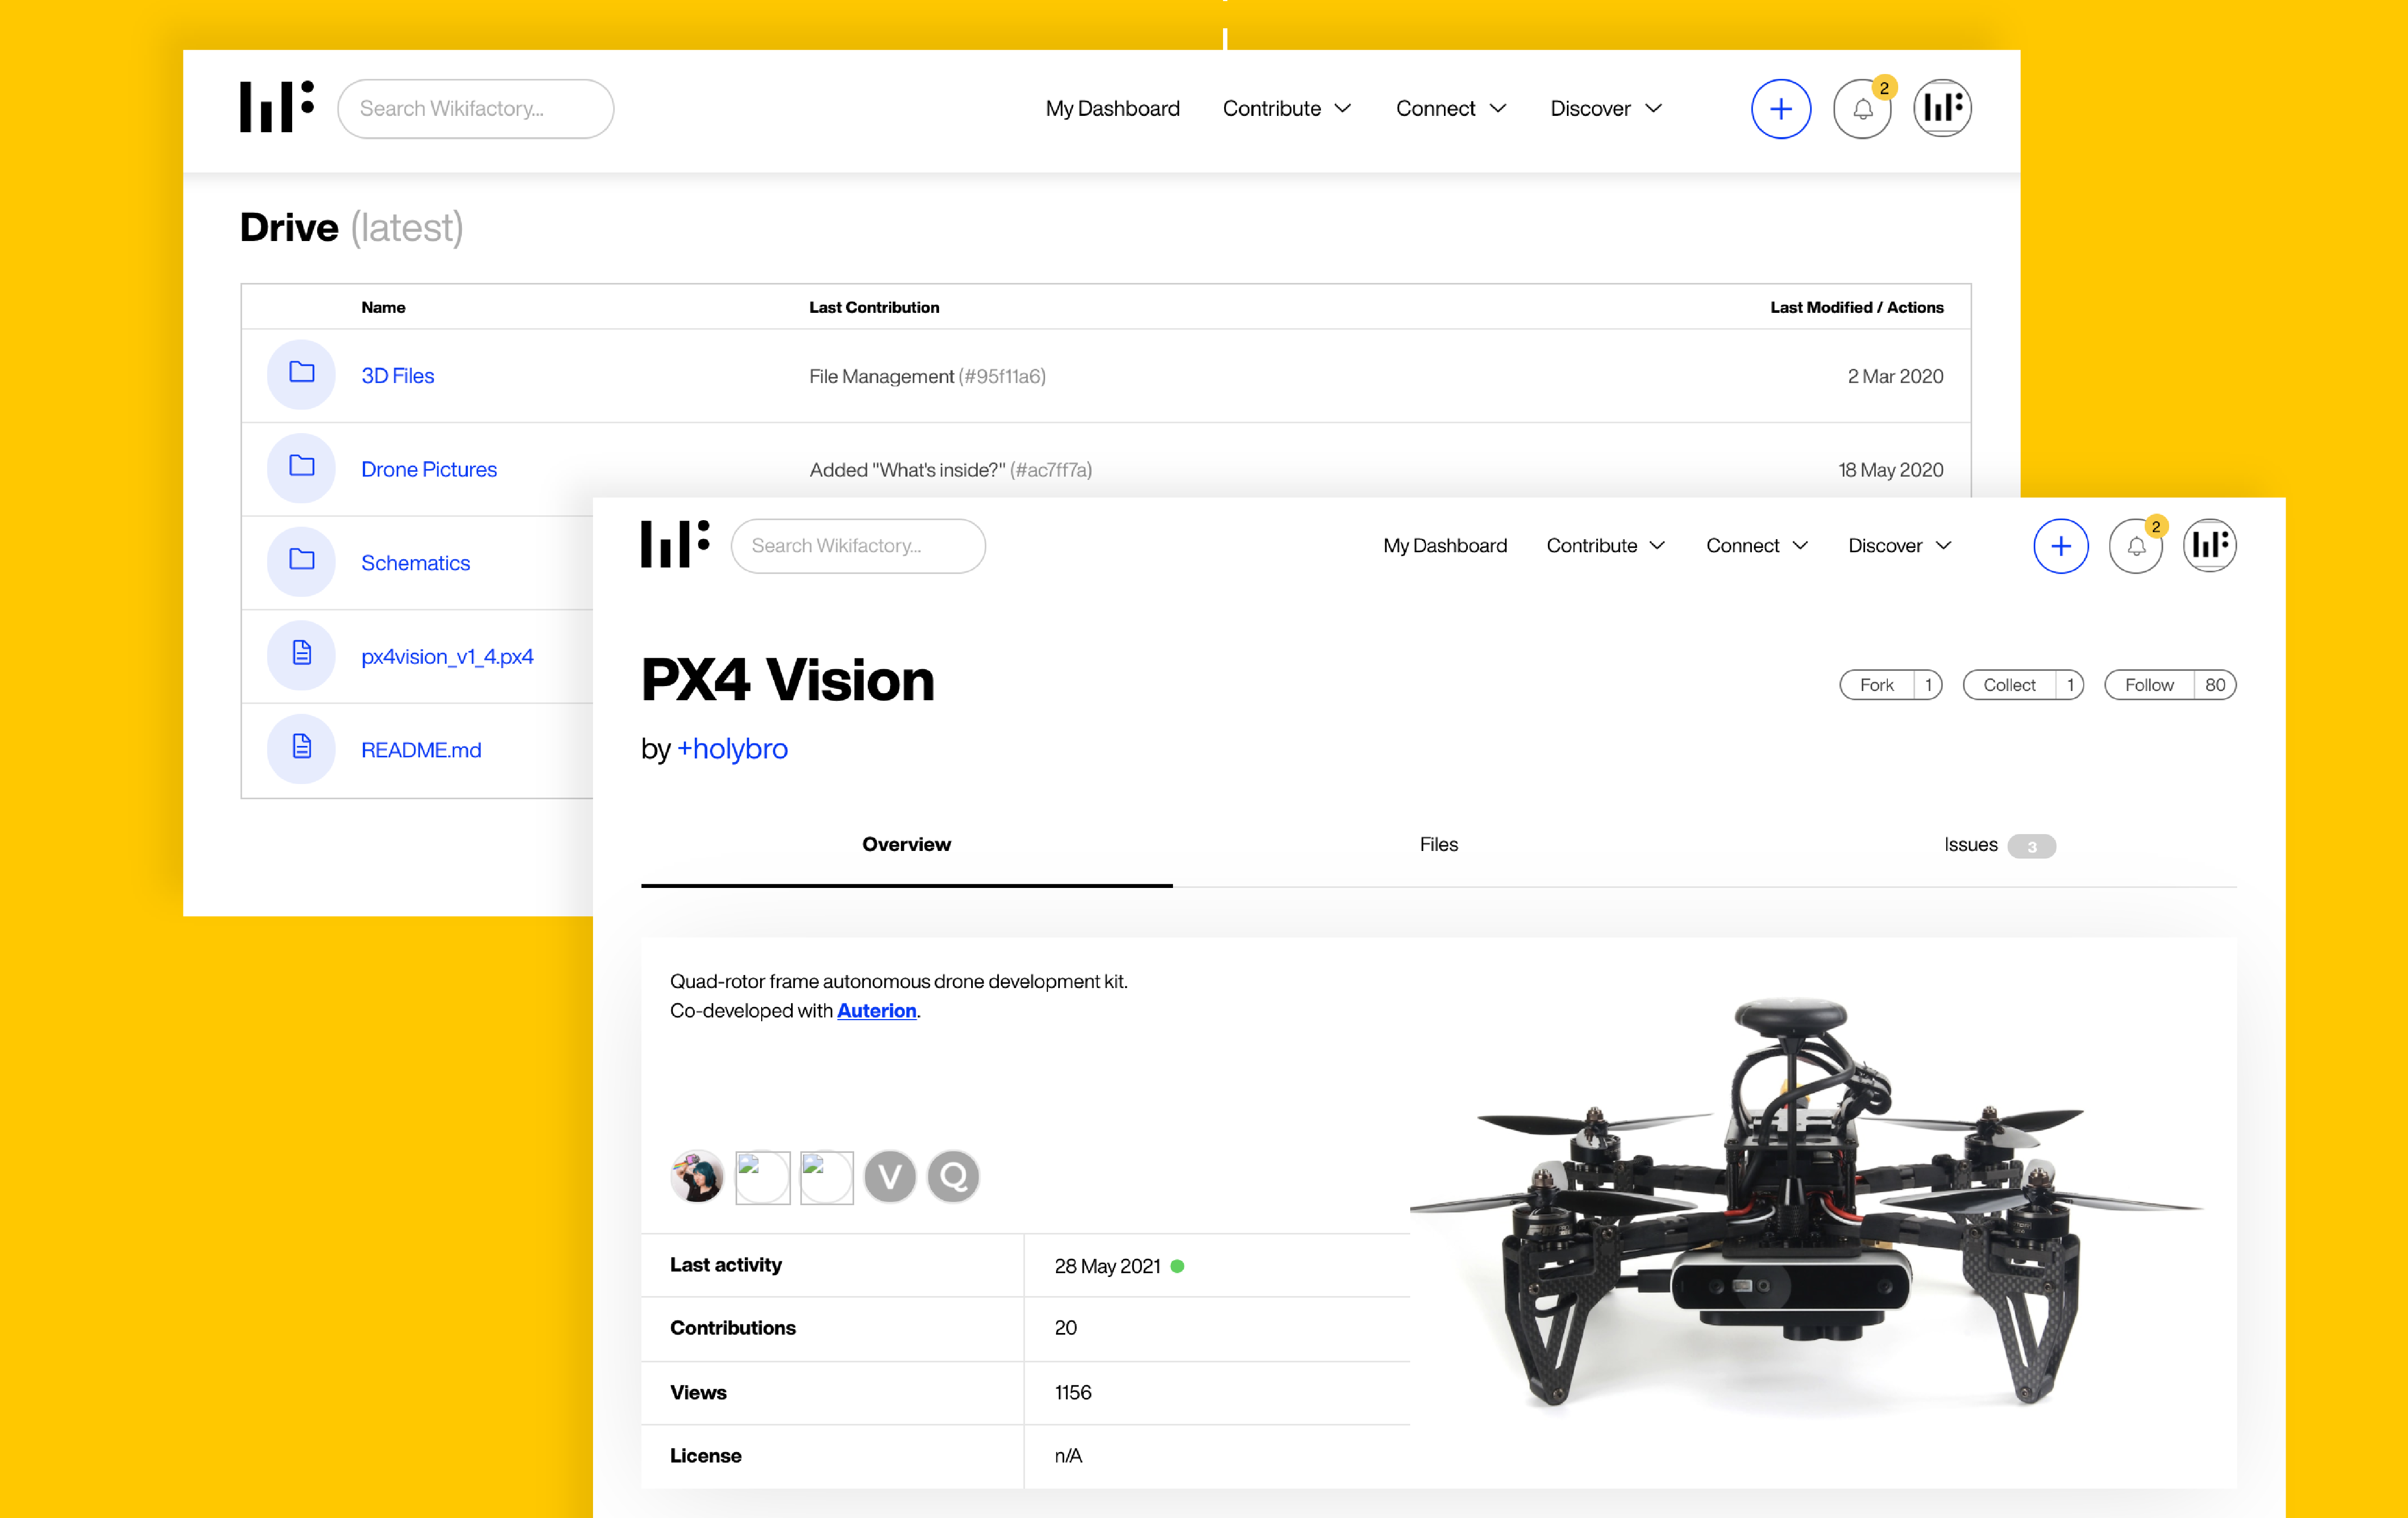Open the notifications bell in the PX4 Vision window
The width and height of the screenshot is (2408, 1518).
[x=2136, y=545]
